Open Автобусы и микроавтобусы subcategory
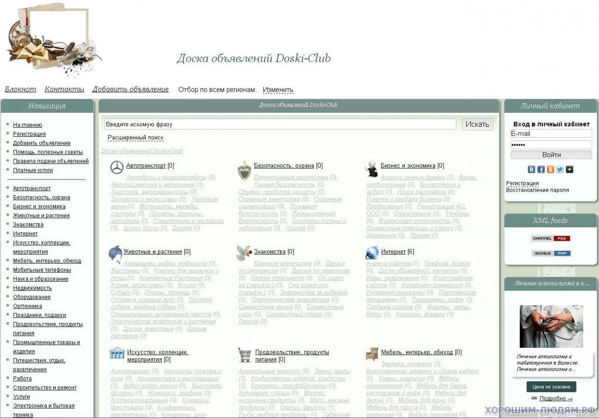This screenshot has height=418, width=599. [166, 177]
